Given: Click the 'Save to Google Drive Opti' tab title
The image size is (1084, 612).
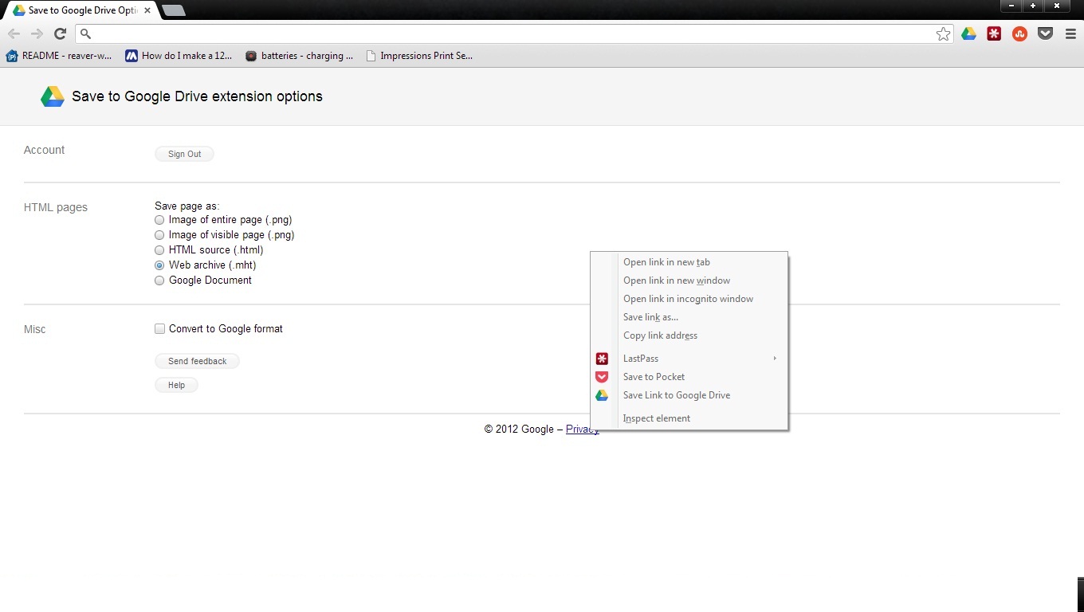Looking at the screenshot, I should (84, 10).
